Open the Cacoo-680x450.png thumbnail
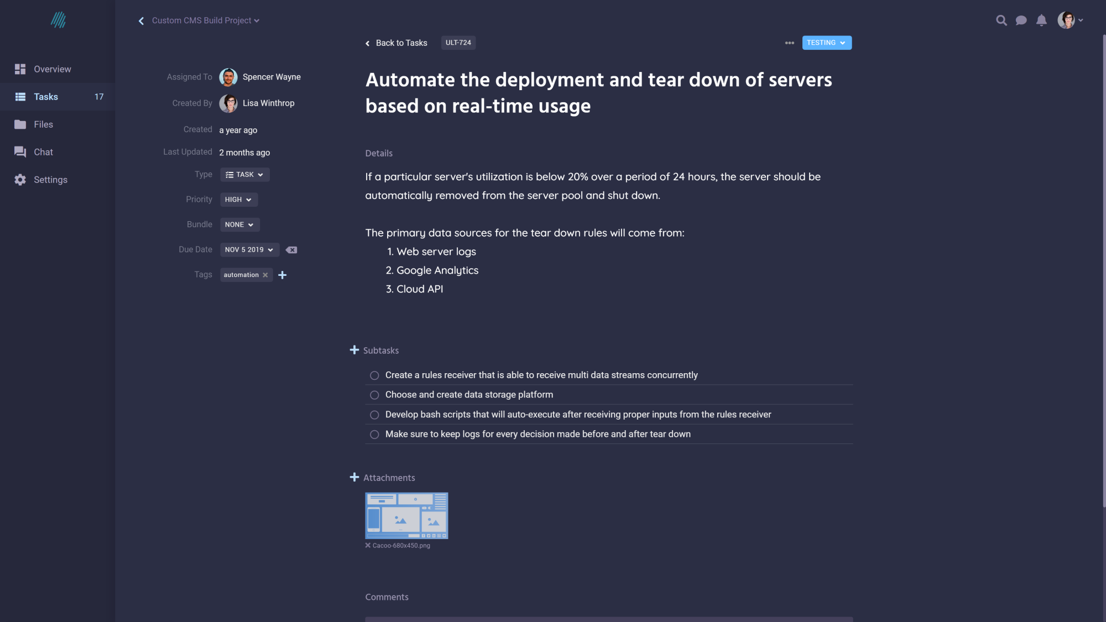This screenshot has width=1106, height=622. click(406, 516)
